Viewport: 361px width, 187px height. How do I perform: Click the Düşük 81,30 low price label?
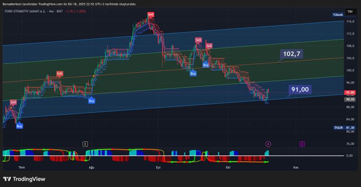pos(344,128)
